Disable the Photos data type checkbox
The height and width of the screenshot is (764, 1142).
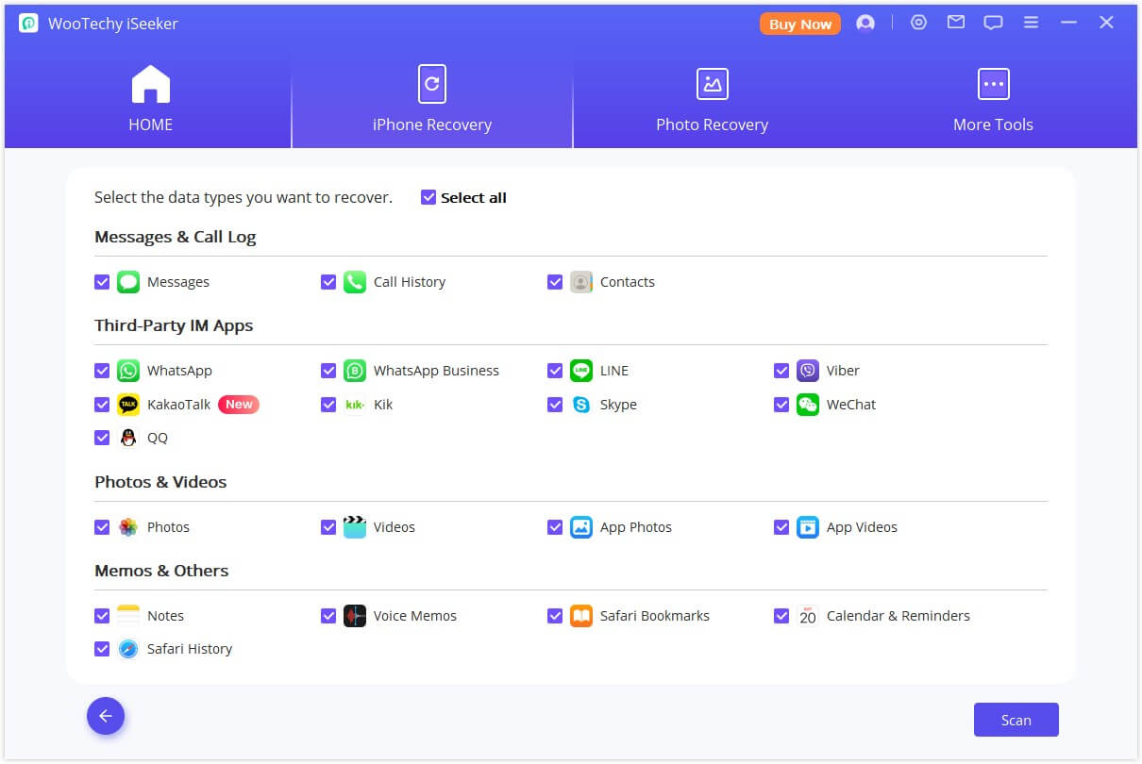coord(102,527)
